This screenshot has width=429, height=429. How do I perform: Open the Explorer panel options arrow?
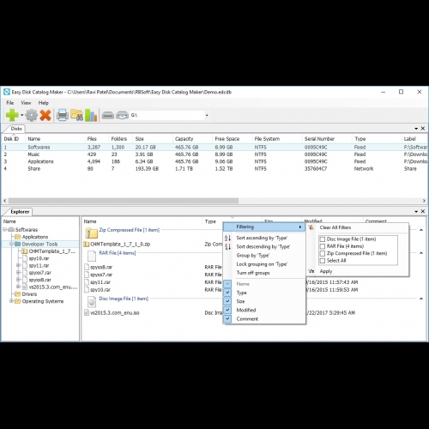[x=416, y=212]
